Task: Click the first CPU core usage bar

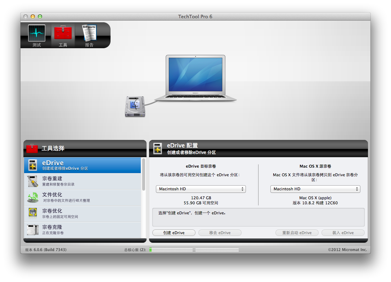Action: tap(171, 250)
